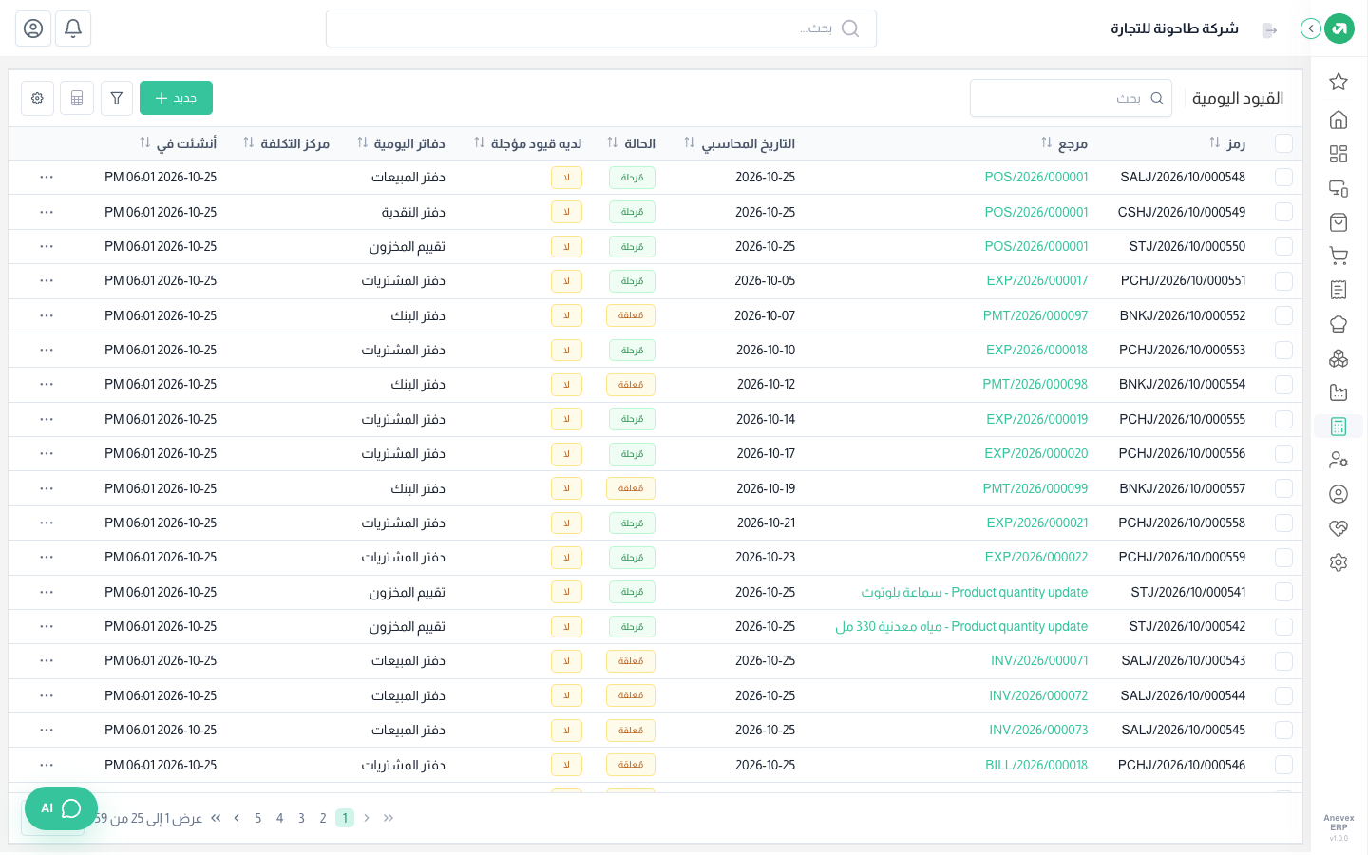Open reference link EXP/2026/000017

coord(1036,281)
